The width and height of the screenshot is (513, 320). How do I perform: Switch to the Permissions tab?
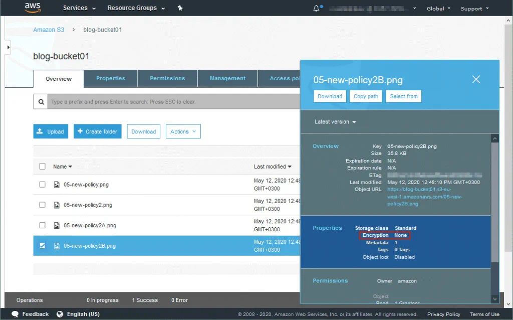coord(167,78)
